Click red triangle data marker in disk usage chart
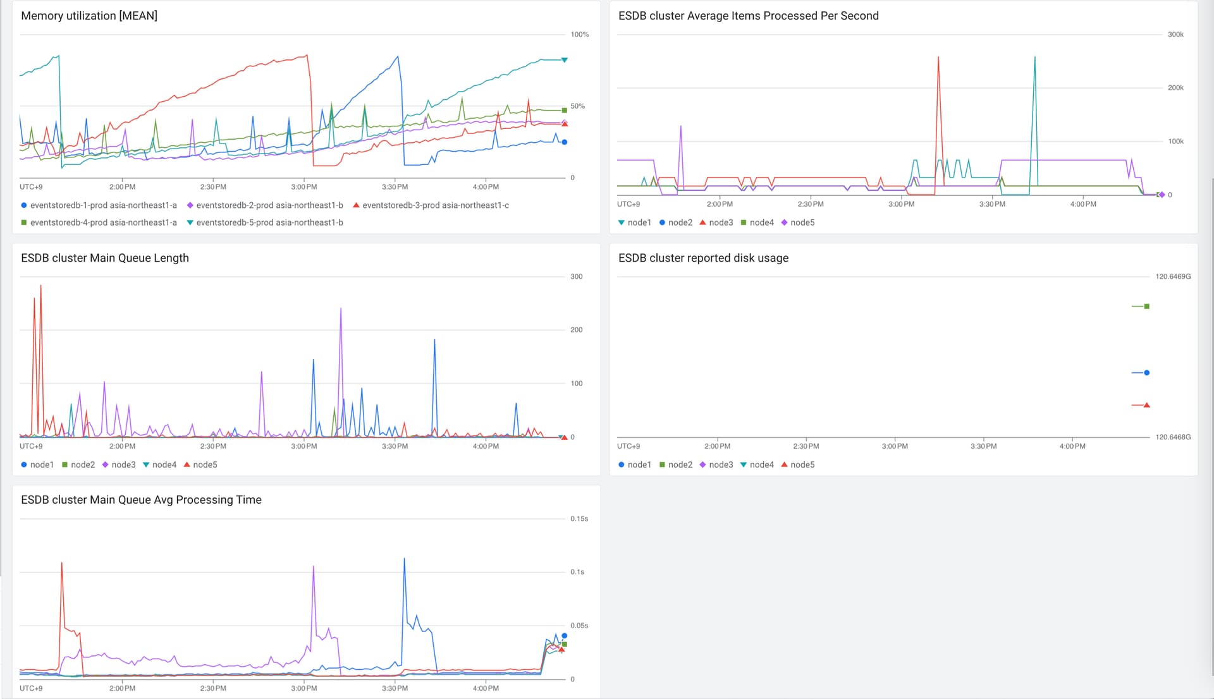This screenshot has width=1214, height=699. pyautogui.click(x=1146, y=405)
